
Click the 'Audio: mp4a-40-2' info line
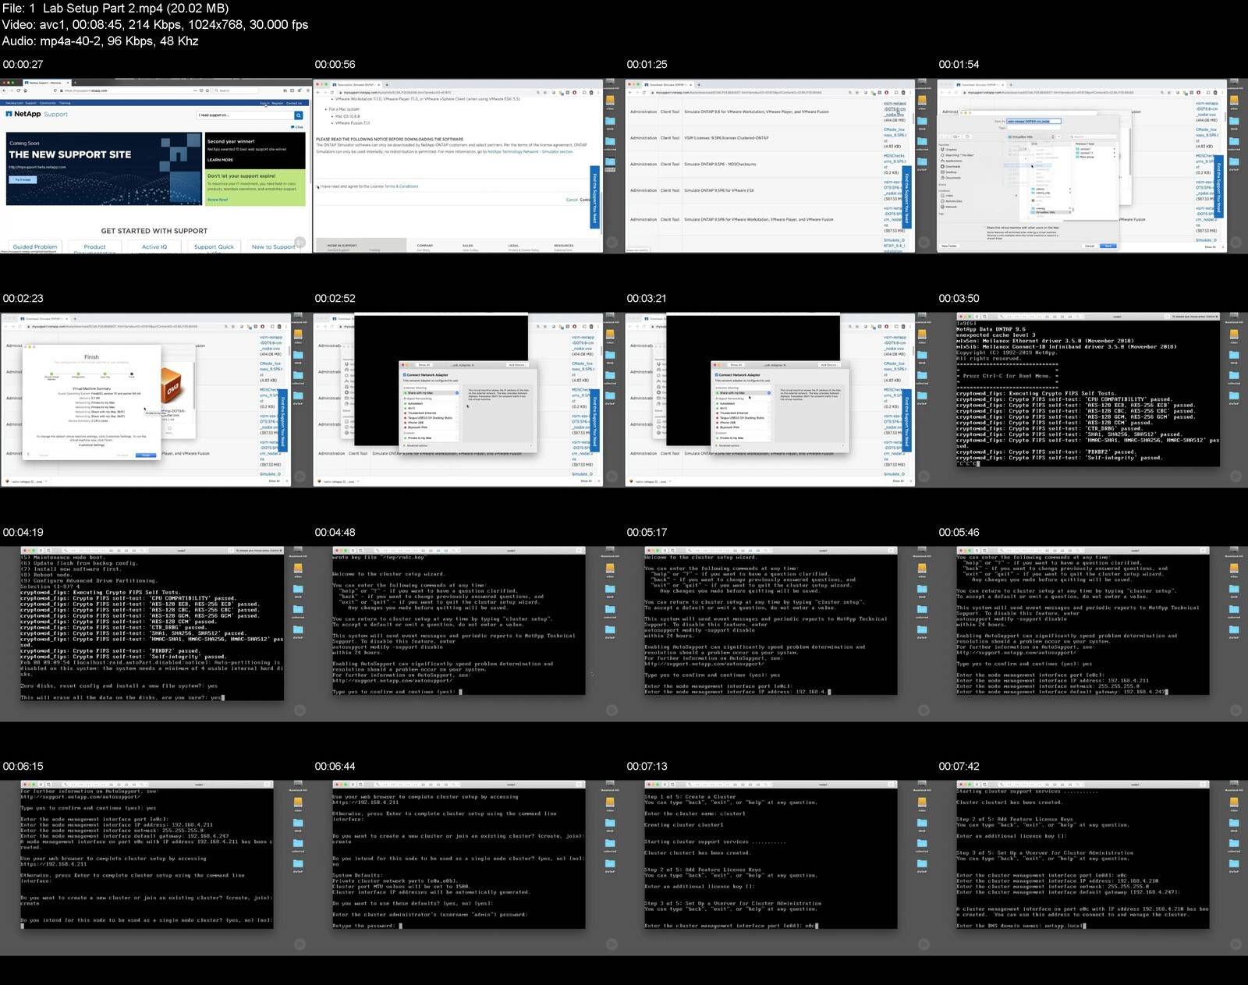[x=101, y=41]
